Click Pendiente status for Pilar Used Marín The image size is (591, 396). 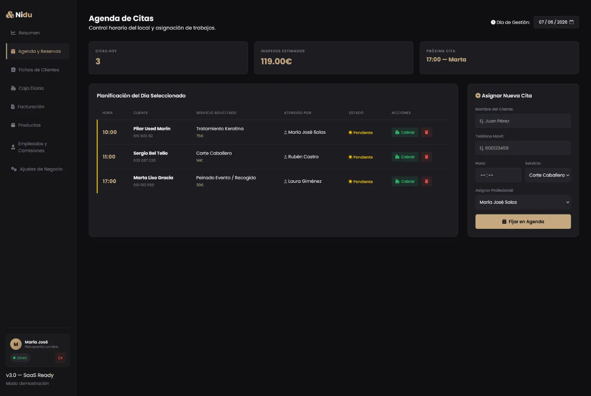point(361,133)
